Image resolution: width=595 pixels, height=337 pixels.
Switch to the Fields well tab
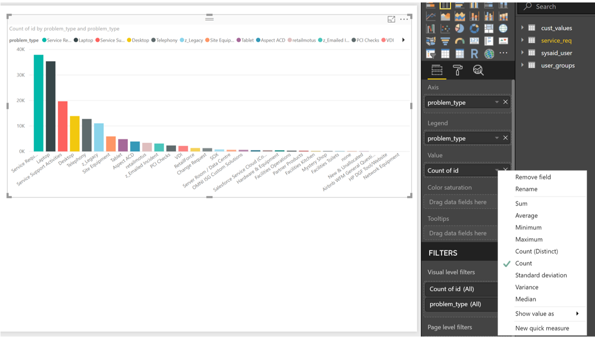pyautogui.click(x=437, y=70)
